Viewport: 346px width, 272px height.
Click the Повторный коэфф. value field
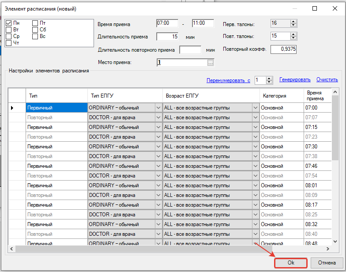[283, 49]
